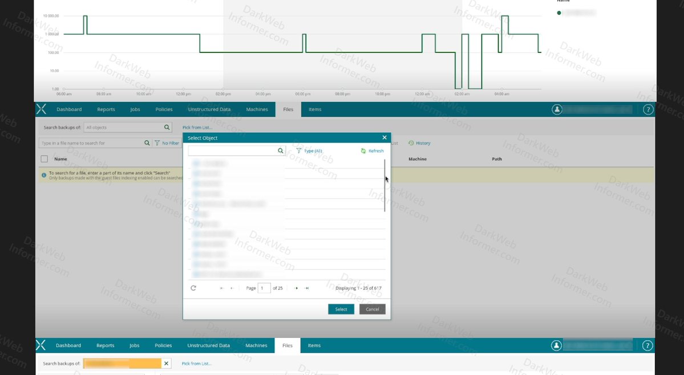Open Type (All) filter in Select Object

point(309,150)
